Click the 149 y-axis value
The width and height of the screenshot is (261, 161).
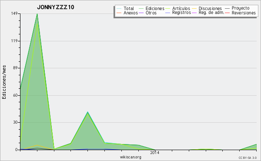[14, 13]
